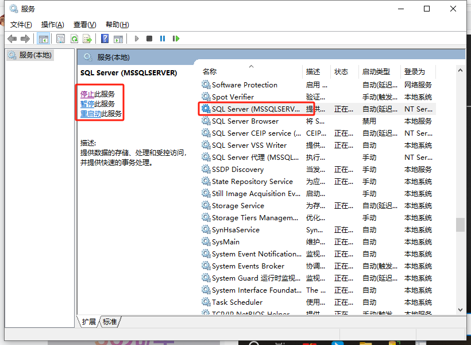471x345 pixels.
Task: Select the SQL Server (MSSQLSERV... row
Action: (x=317, y=109)
